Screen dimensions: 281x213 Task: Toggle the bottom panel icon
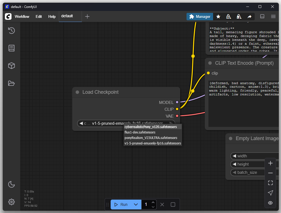point(262,16)
